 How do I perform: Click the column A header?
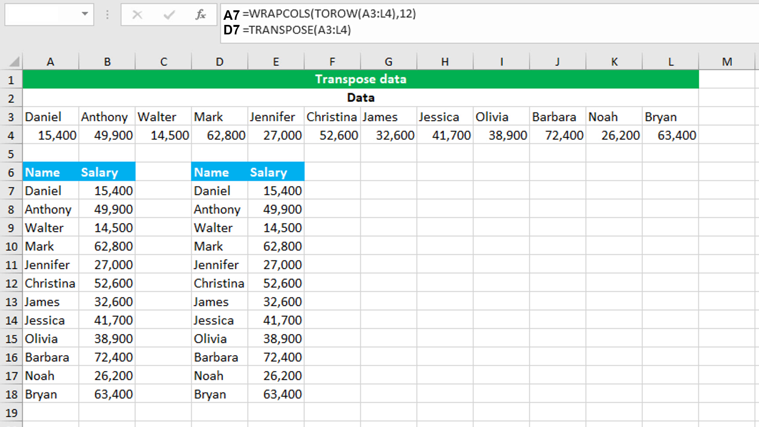tap(51, 62)
